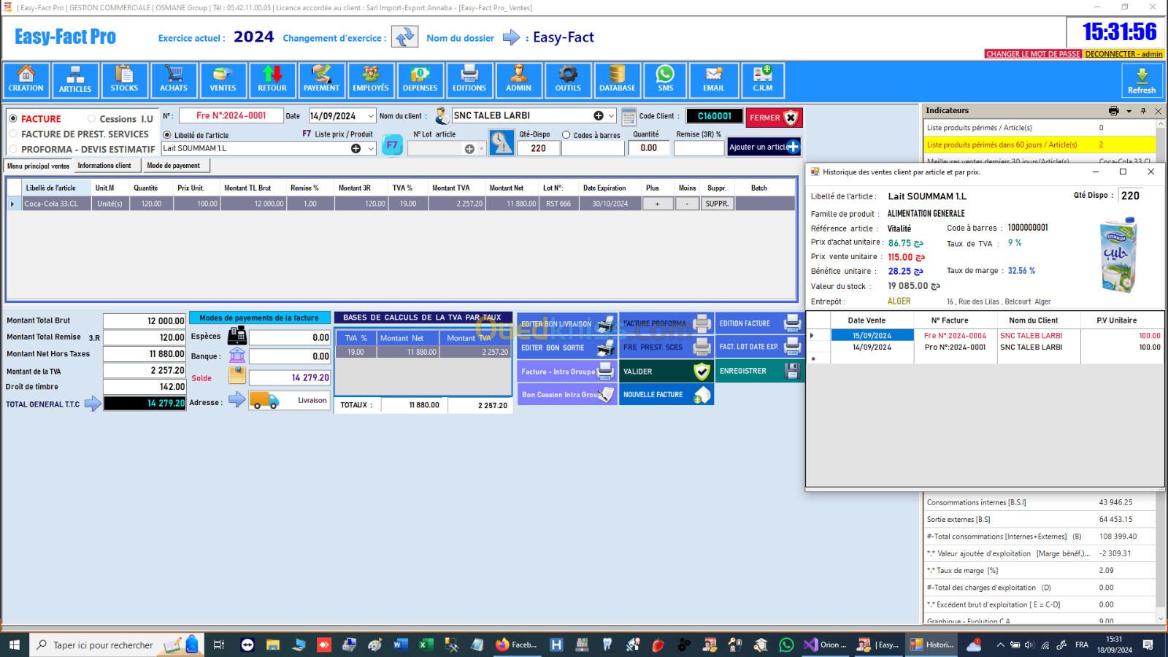Select the FACTURE DE PREST. SERVICES option
Image resolution: width=1168 pixels, height=657 pixels.
[13, 134]
